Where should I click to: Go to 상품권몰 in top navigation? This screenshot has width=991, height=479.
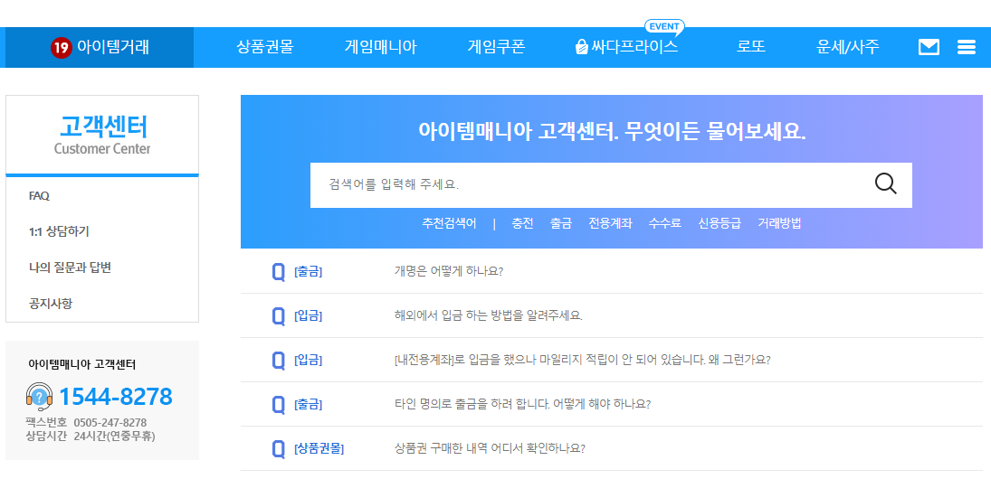265,47
